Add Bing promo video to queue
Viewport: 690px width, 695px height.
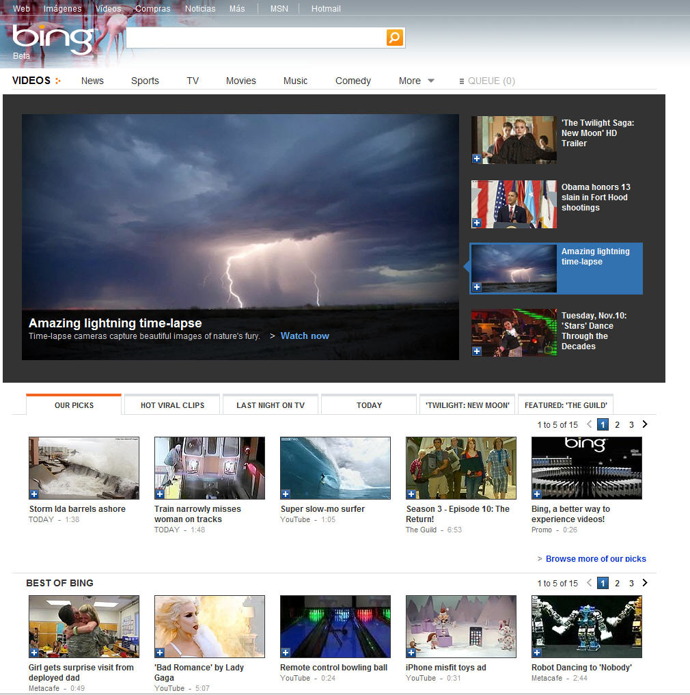click(537, 494)
